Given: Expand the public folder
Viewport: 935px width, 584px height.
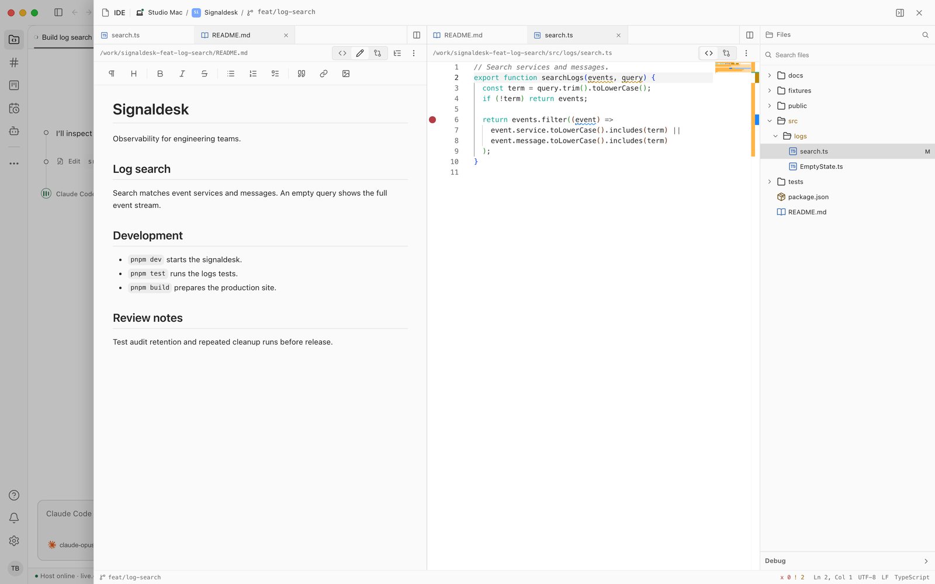Looking at the screenshot, I should [x=770, y=106].
